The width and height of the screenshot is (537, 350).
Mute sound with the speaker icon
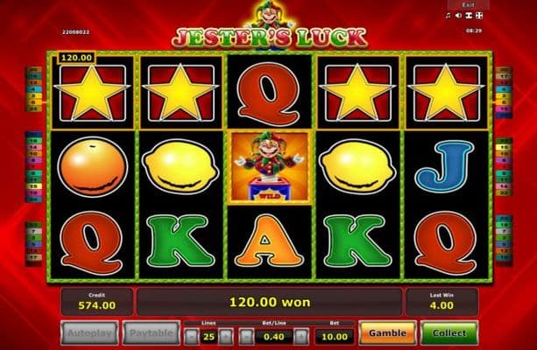pyautogui.click(x=458, y=16)
